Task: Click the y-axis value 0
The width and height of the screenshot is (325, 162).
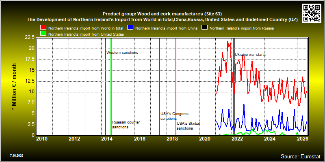Action: (x=33, y=135)
